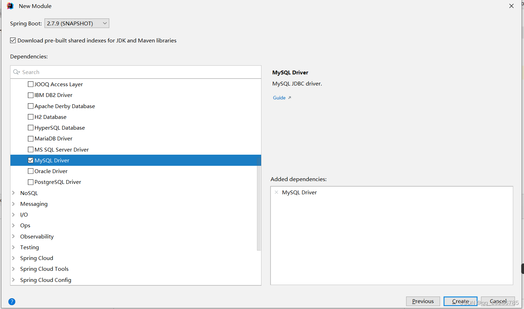
Task: Expand the Messaging category
Action: (14, 204)
